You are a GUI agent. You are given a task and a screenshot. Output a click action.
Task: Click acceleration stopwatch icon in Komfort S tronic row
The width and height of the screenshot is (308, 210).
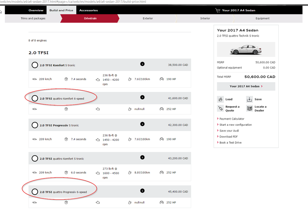[x=66, y=79]
